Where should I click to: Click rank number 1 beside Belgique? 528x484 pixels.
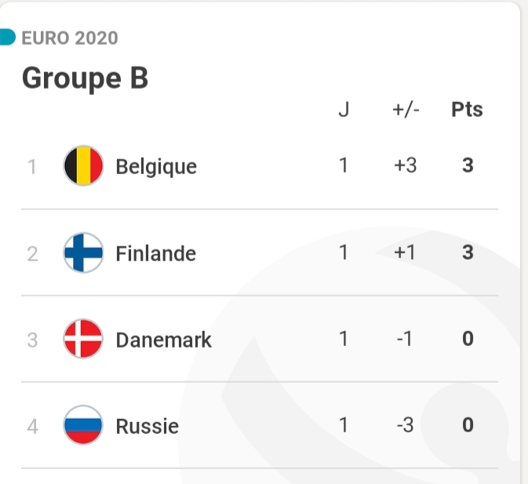(x=32, y=167)
